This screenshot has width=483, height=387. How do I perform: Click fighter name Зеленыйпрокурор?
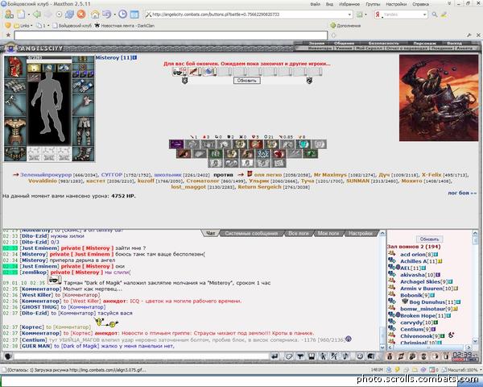46,175
